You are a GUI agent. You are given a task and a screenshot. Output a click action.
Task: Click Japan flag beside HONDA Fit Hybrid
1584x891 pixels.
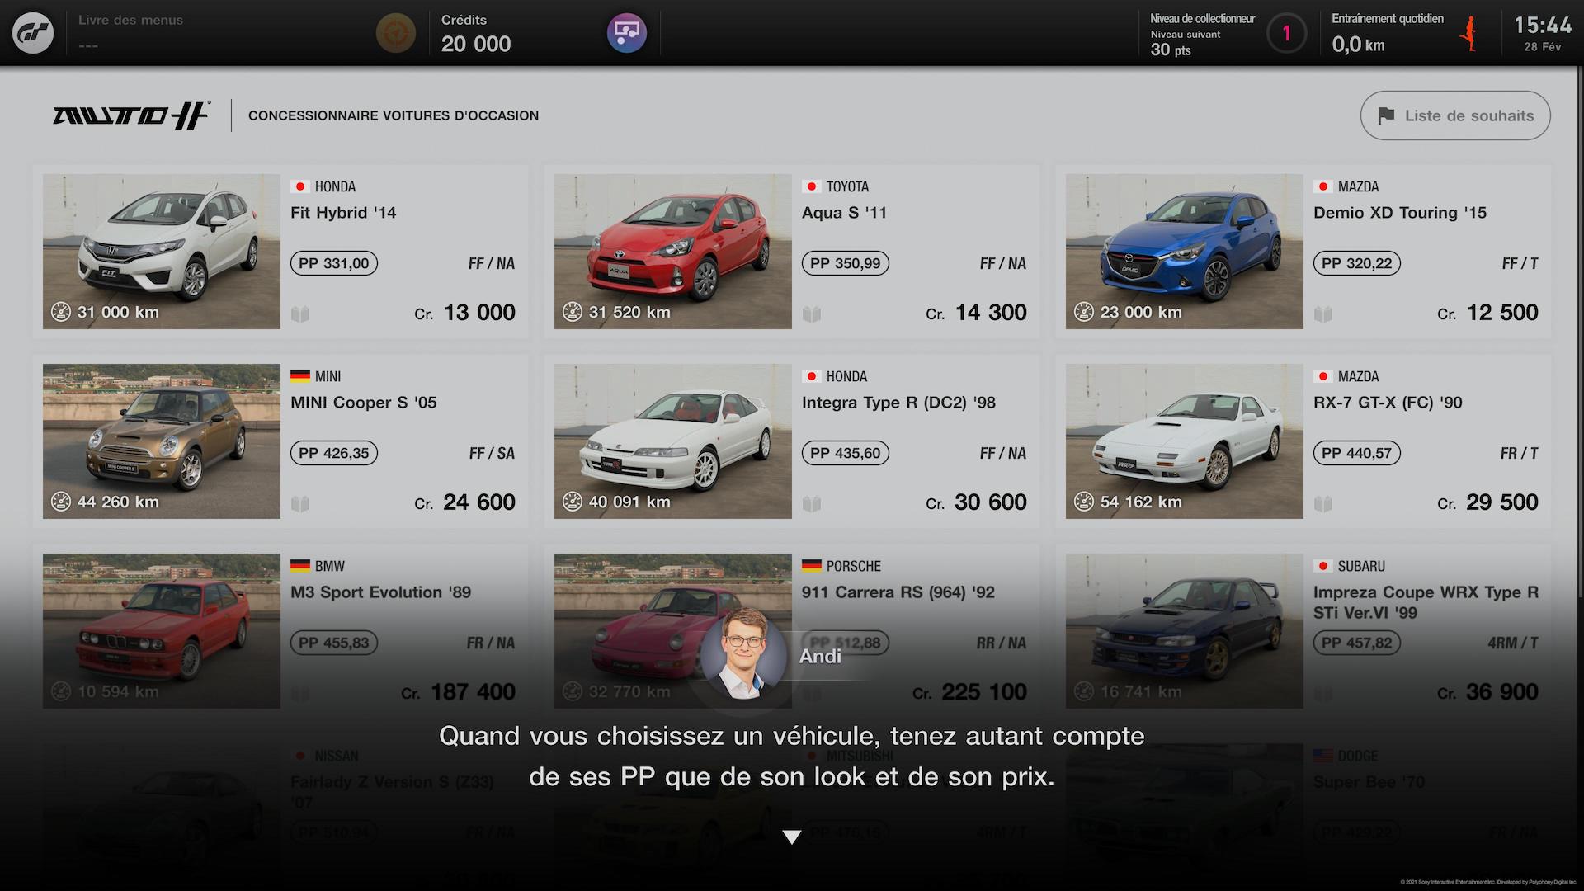coord(300,186)
